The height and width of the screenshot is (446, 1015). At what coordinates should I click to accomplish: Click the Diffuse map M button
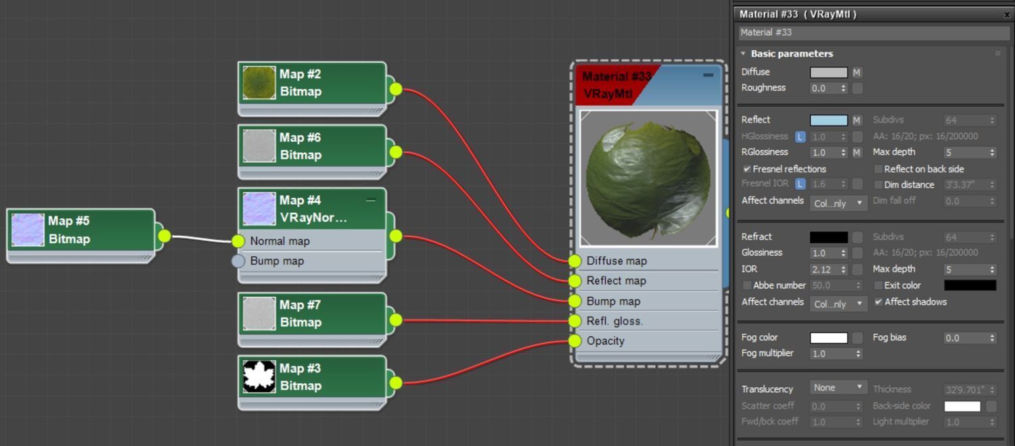pyautogui.click(x=857, y=72)
